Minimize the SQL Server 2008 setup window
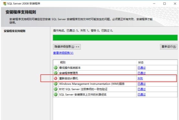This screenshot has height=120, width=179. click(154, 4)
